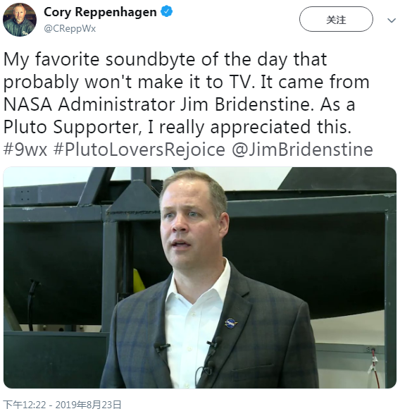Open the @CReppWx handle link

click(70, 28)
